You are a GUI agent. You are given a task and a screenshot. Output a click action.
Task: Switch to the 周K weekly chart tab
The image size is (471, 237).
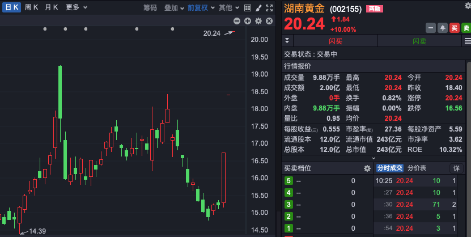tap(31, 8)
